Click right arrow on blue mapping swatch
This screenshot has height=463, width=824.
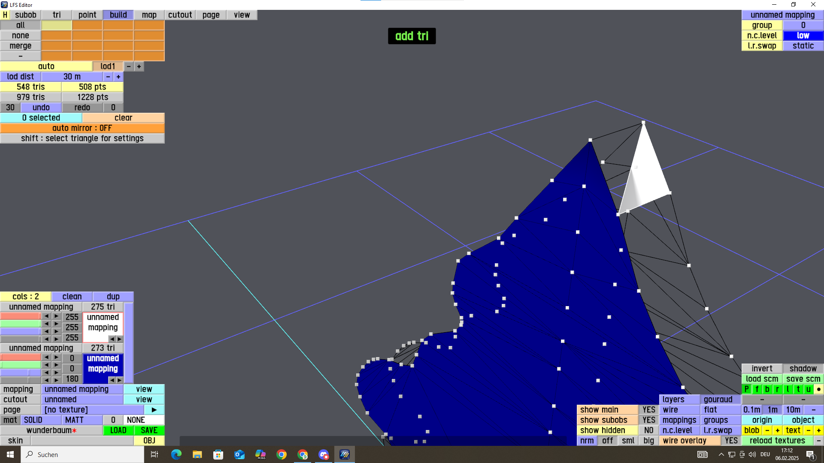pyautogui.click(x=119, y=380)
